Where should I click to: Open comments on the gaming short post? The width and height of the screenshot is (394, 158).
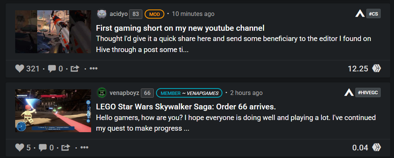pyautogui.click(x=52, y=68)
